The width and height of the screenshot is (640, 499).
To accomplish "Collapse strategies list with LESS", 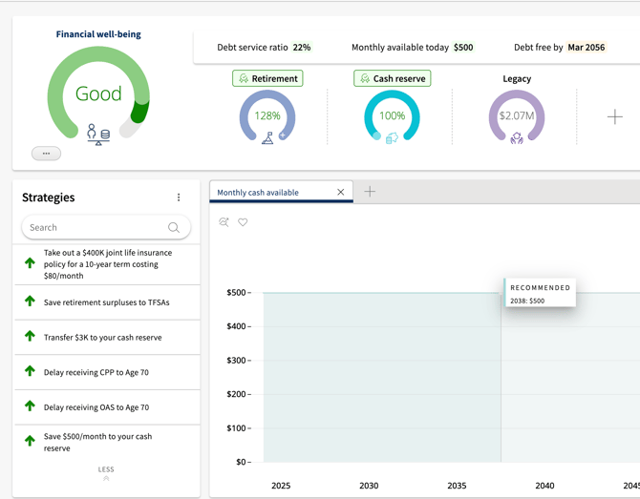I will [106, 473].
